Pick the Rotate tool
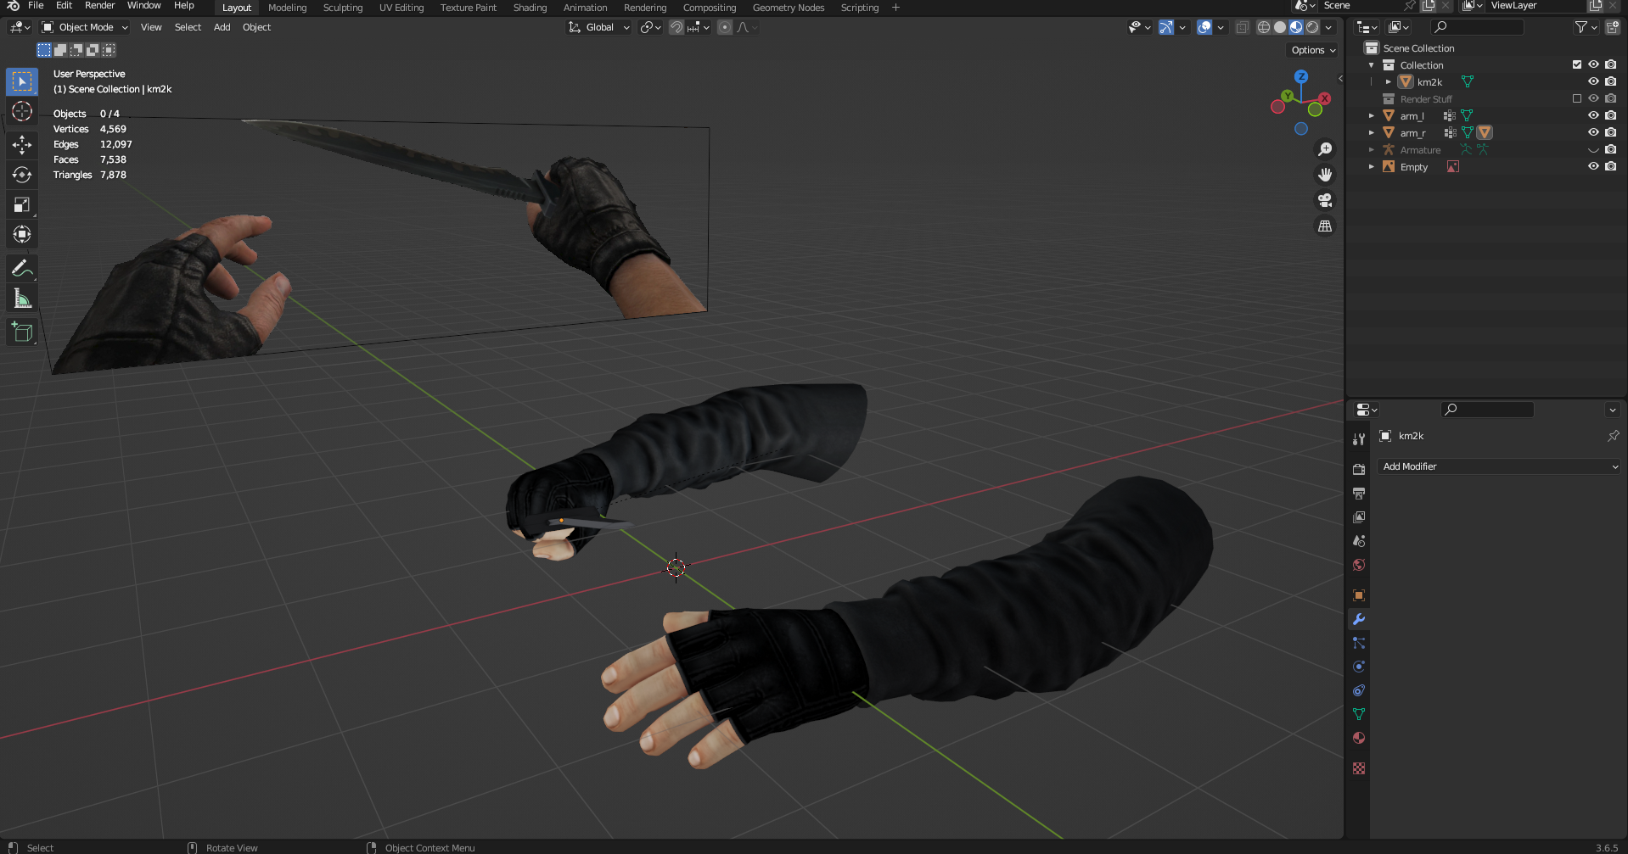Image resolution: width=1628 pixels, height=854 pixels. point(22,175)
